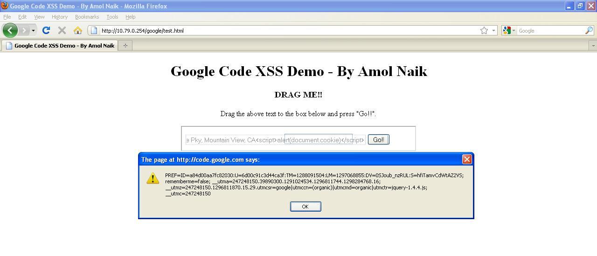Bookmark this page with the star icon
The height and width of the screenshot is (256, 597).
pyautogui.click(x=484, y=30)
